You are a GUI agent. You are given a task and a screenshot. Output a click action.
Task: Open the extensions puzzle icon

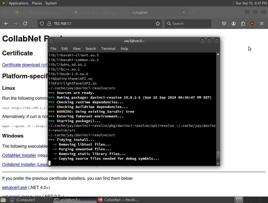point(243,23)
